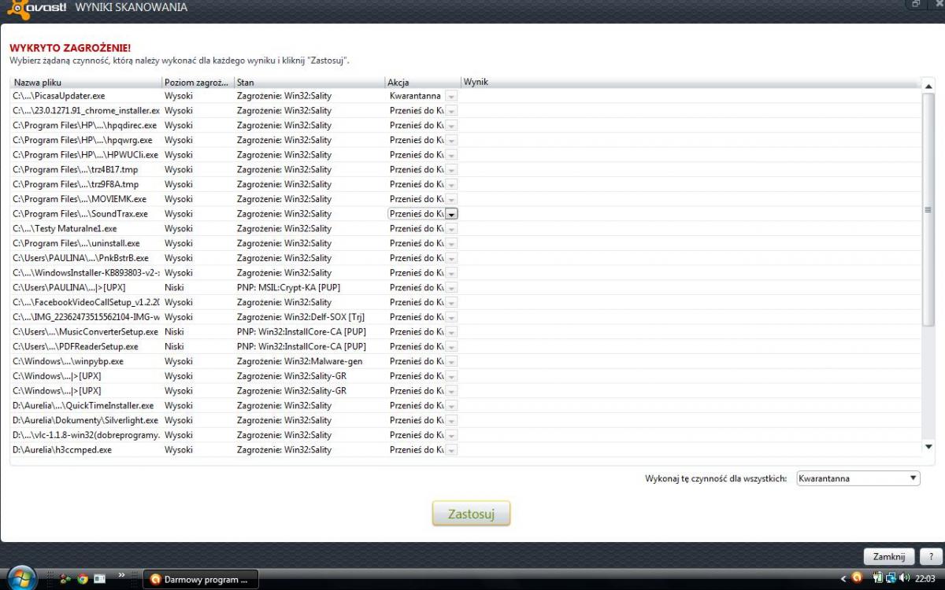Image resolution: width=945 pixels, height=590 pixels.
Task: Open Darmowy program taskbar window
Action: tap(202, 580)
